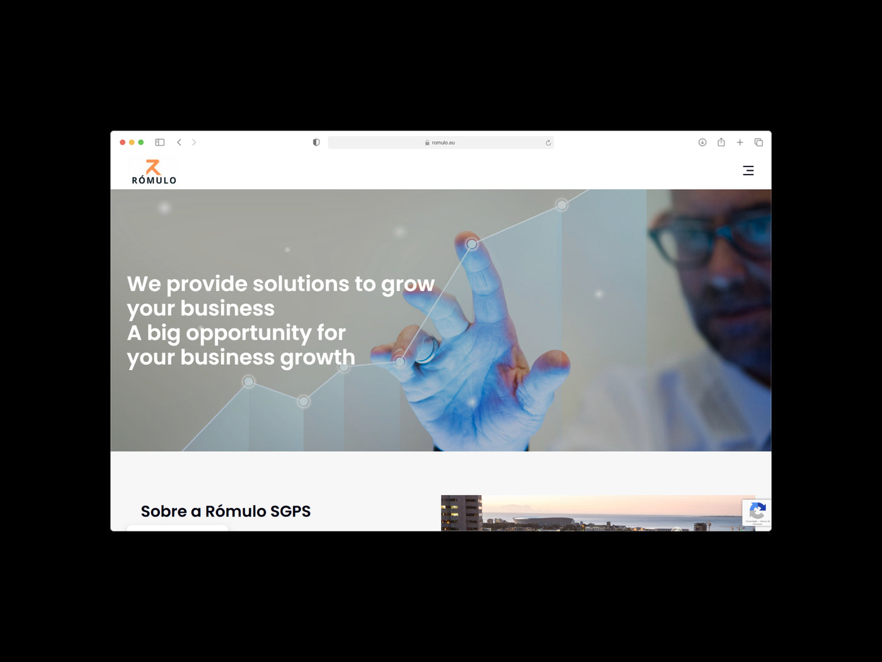This screenshot has height=662, width=882.
Task: Click the lock icon in address bar
Action: click(427, 142)
